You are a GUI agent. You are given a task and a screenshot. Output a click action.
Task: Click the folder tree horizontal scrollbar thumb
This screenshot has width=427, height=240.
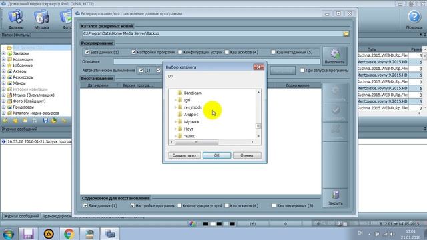196,142
